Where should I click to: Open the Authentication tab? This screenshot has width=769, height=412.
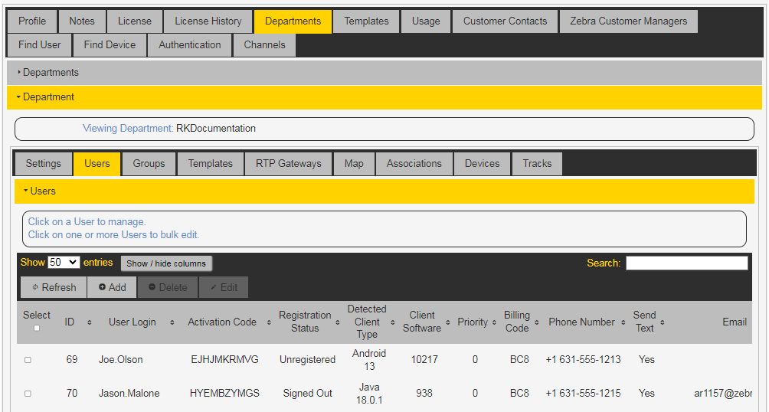point(190,44)
